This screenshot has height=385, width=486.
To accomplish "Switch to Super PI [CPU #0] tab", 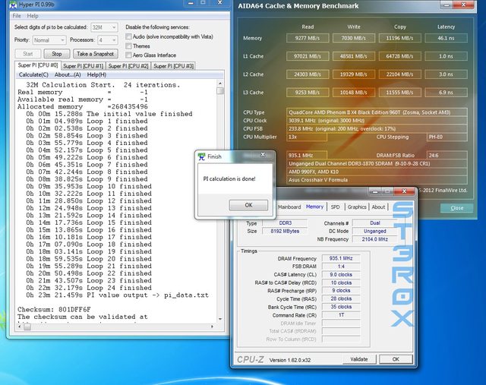I will tap(38, 65).
